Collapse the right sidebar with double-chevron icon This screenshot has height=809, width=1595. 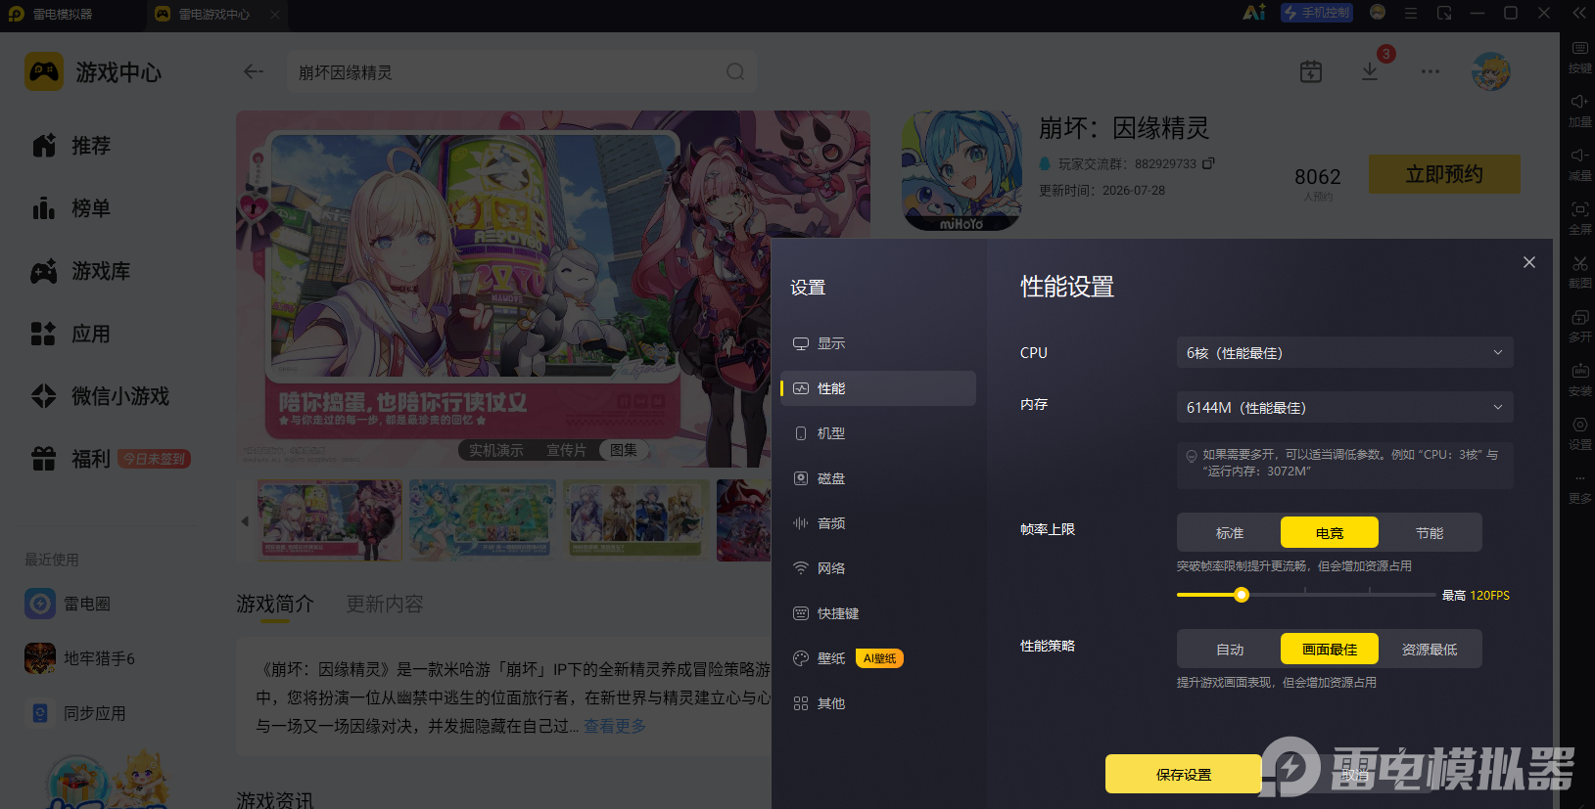(1578, 13)
